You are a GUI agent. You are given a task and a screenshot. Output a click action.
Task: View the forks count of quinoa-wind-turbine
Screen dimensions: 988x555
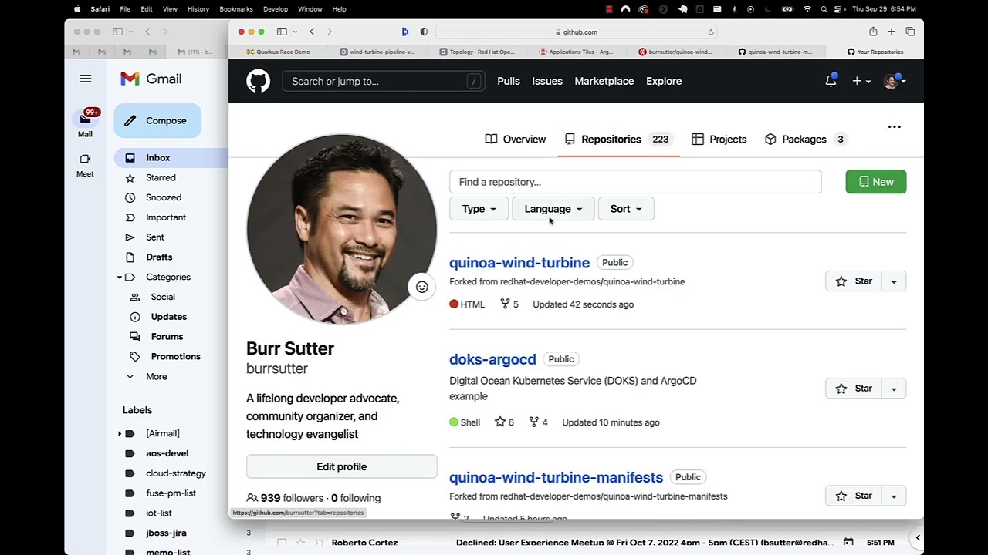click(509, 304)
